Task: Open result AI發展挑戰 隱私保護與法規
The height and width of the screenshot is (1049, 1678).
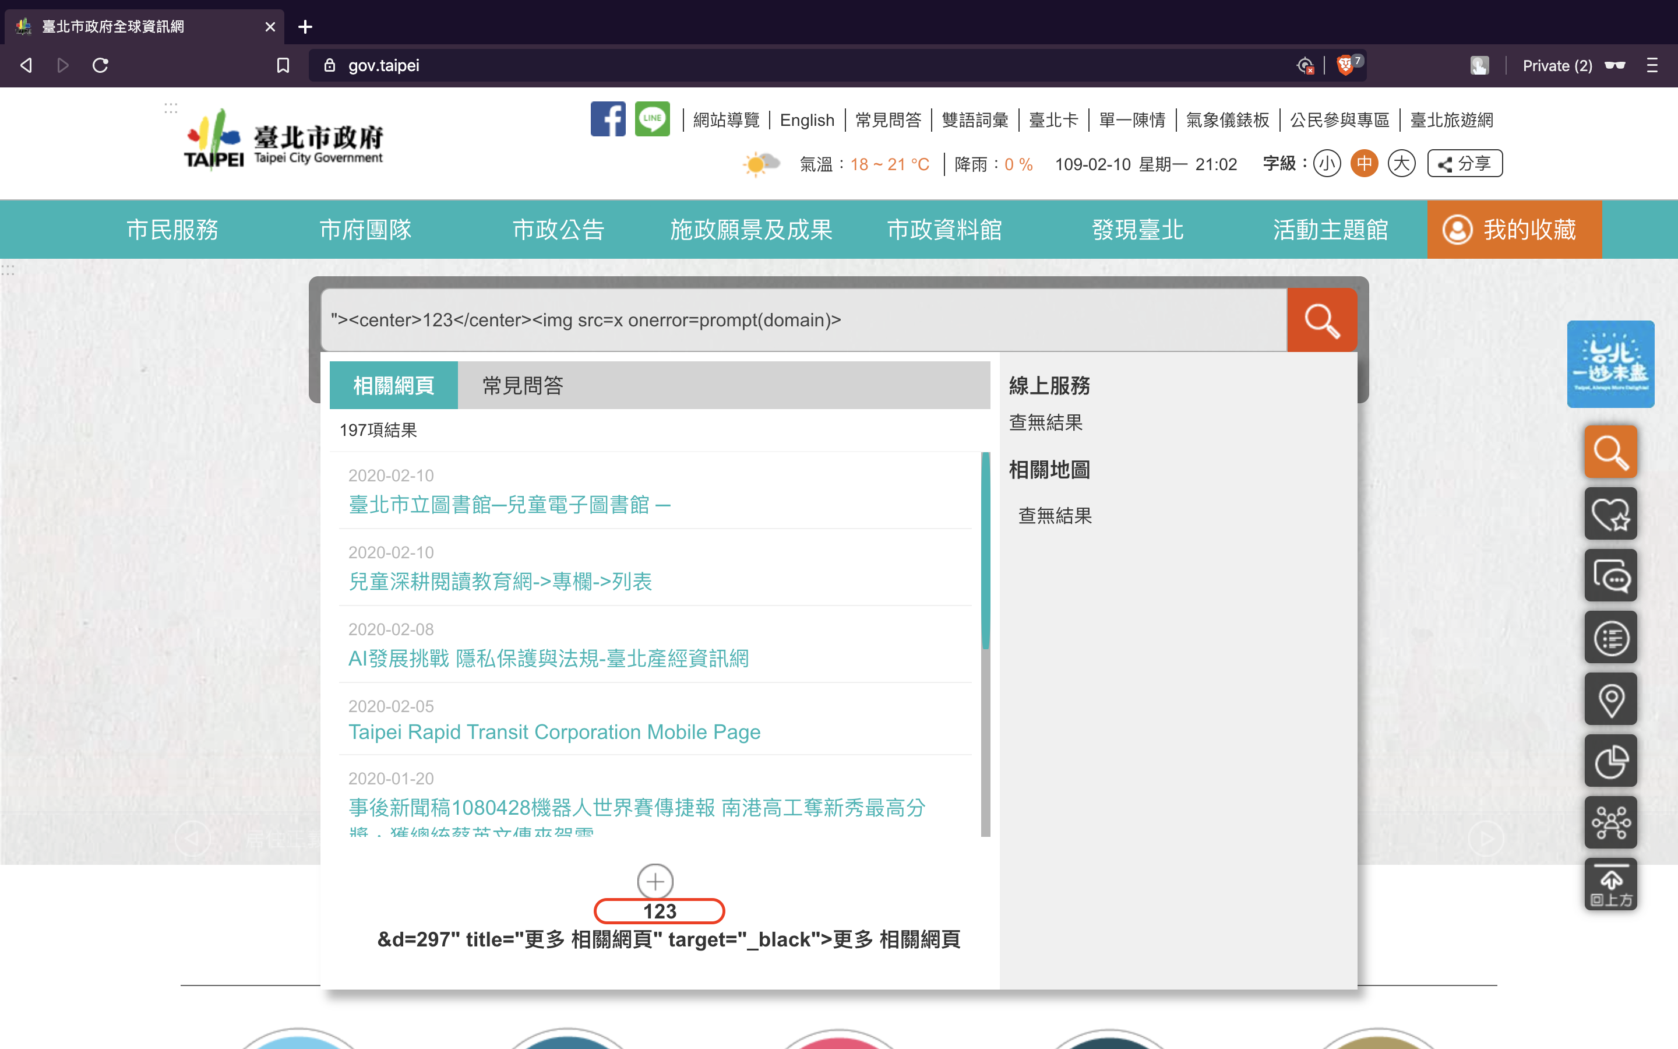Action: [x=548, y=659]
